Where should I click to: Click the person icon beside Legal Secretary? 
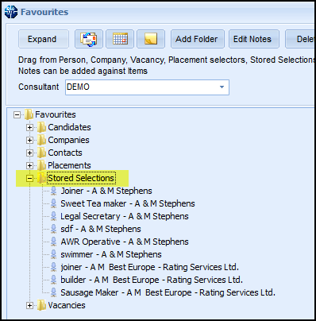click(x=54, y=216)
